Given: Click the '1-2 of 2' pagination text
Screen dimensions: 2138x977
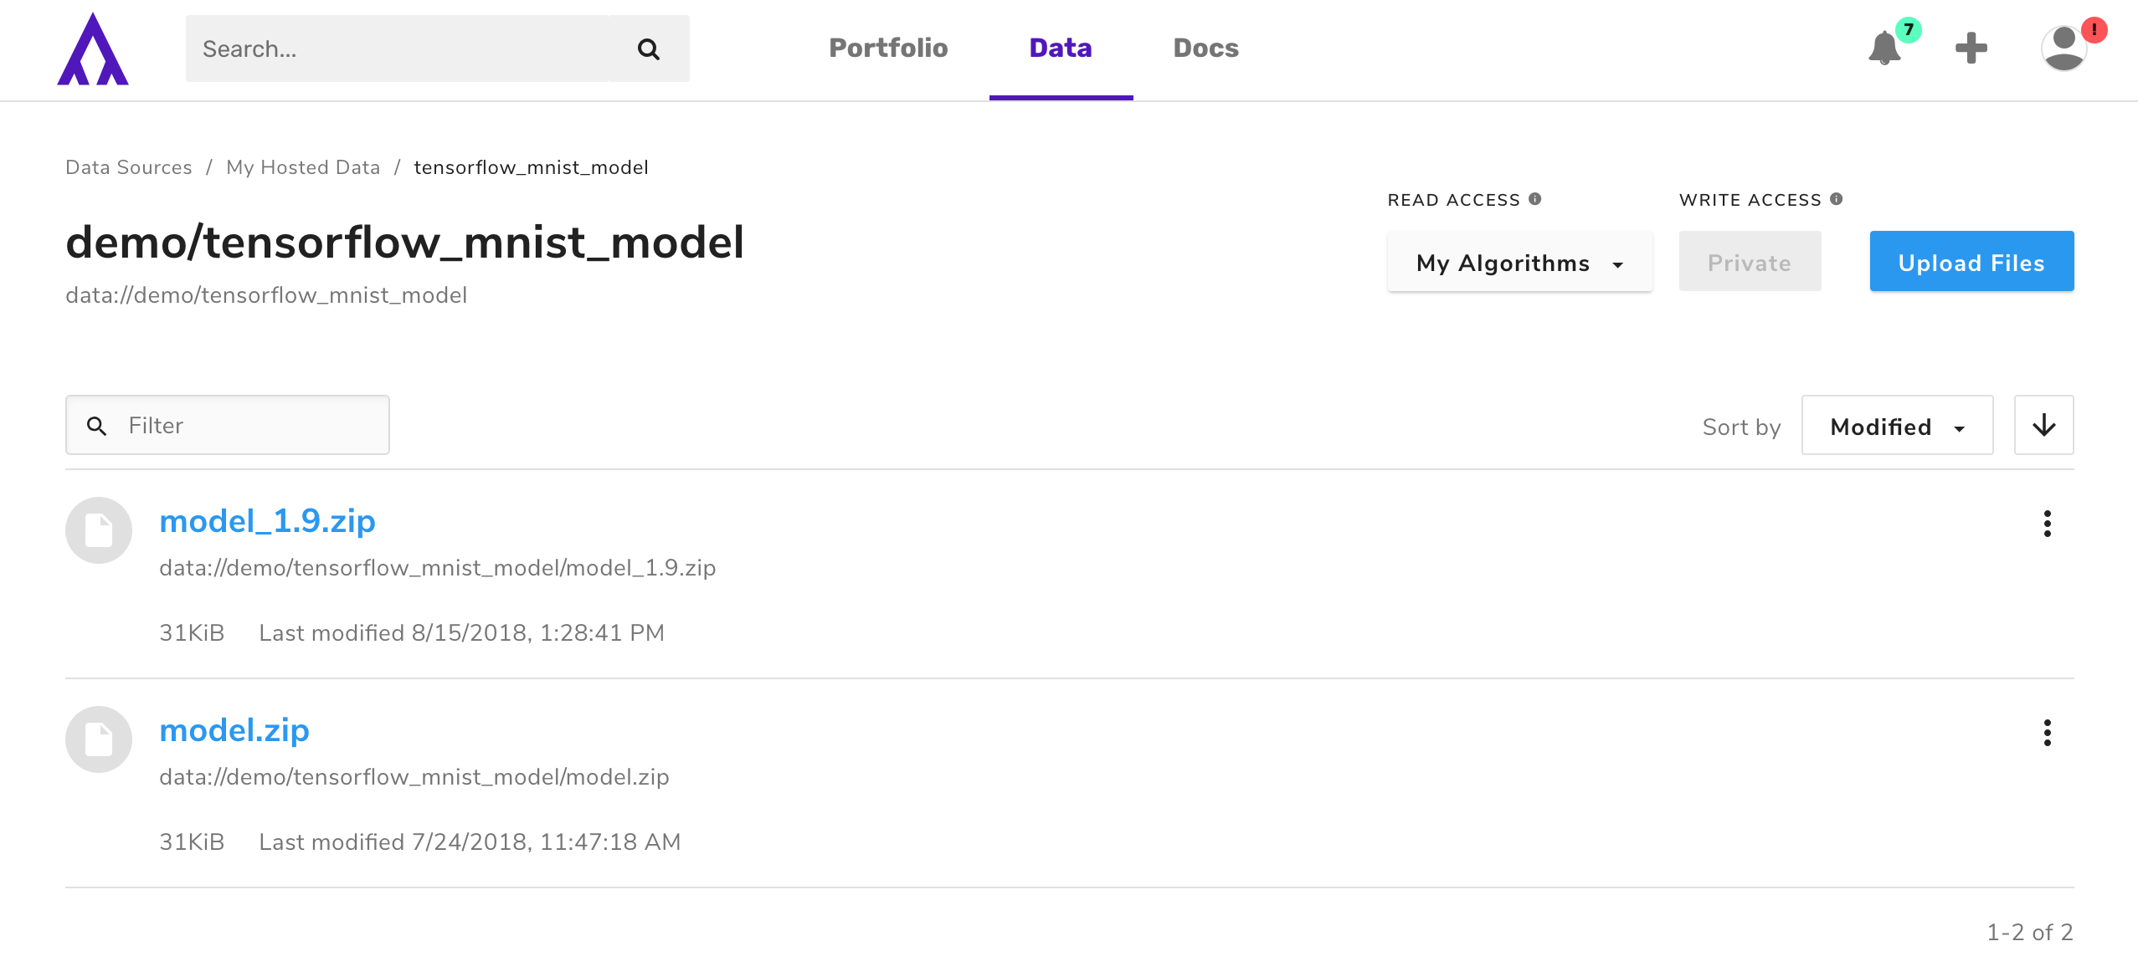Looking at the screenshot, I should 2030,932.
